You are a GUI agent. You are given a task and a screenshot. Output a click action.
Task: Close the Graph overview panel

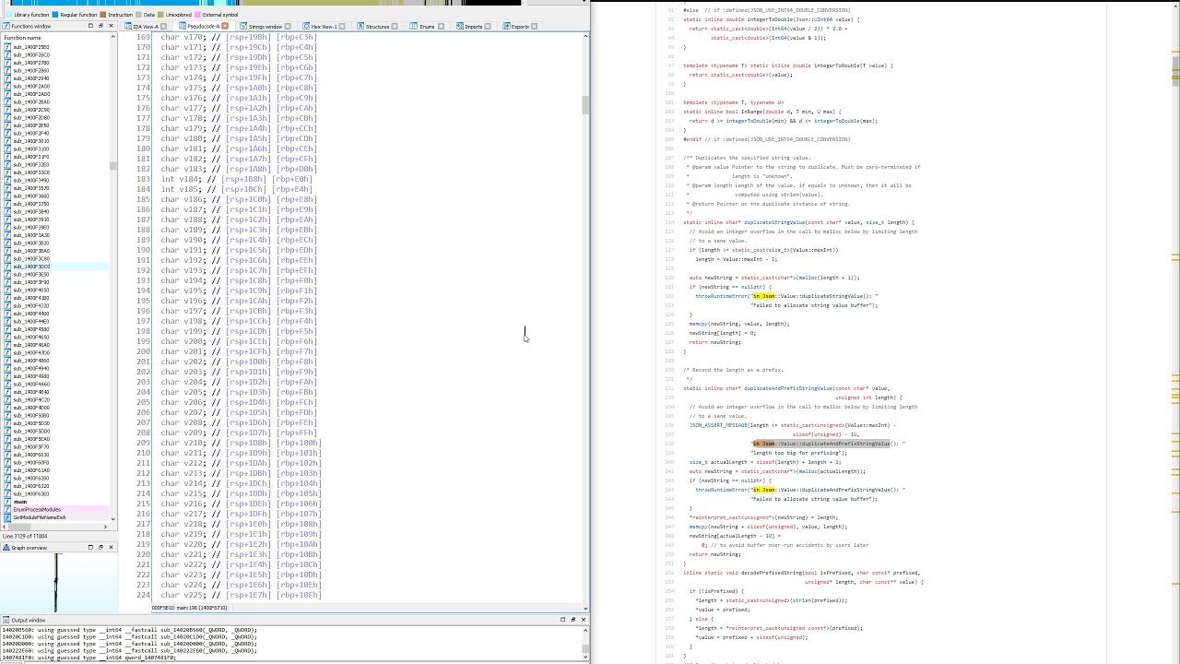(x=111, y=547)
